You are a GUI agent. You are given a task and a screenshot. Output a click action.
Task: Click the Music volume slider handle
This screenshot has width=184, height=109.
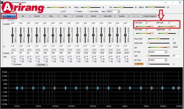[89, 7]
